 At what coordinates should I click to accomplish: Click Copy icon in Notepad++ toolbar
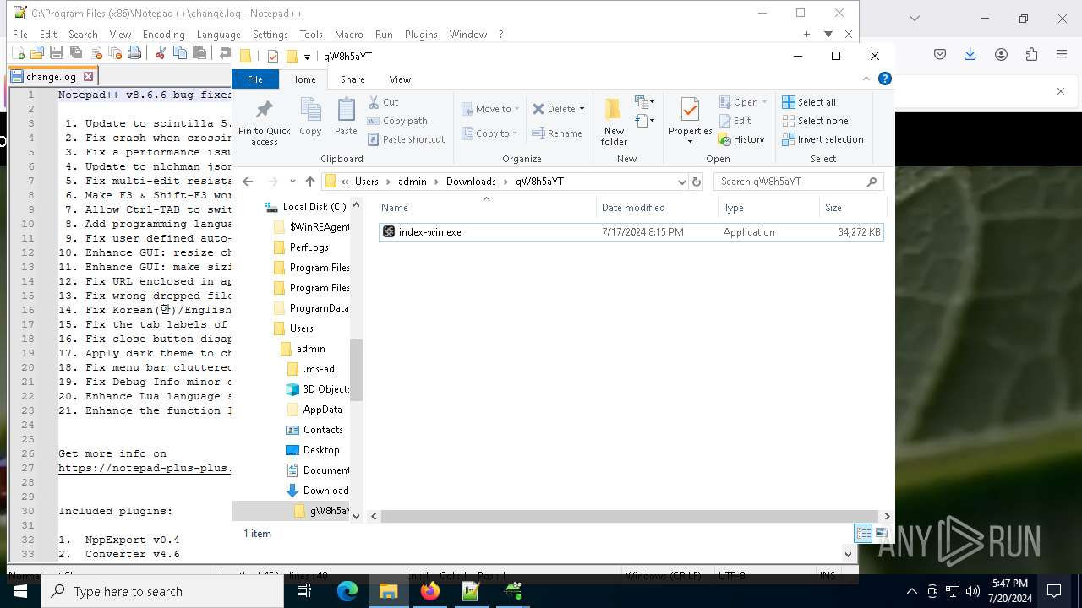179,53
